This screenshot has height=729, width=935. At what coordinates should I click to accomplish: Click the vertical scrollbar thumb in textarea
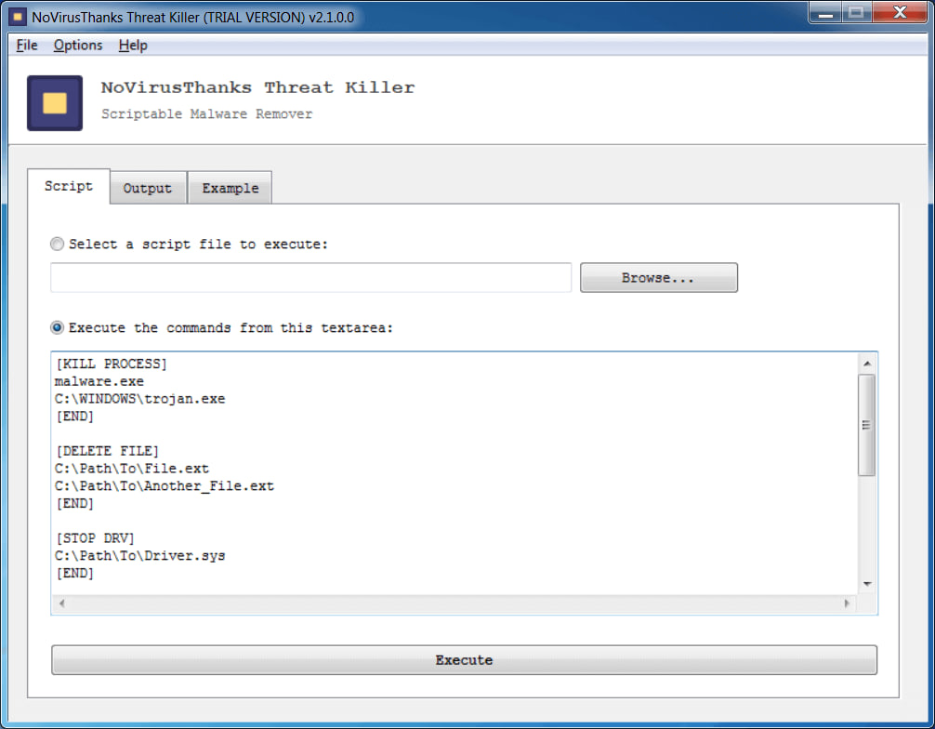[x=866, y=425]
